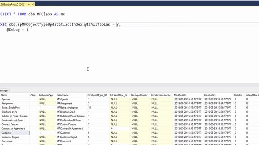259x145 pixels.
Task: Sort by the Name column header
Action: click(x=4, y=95)
